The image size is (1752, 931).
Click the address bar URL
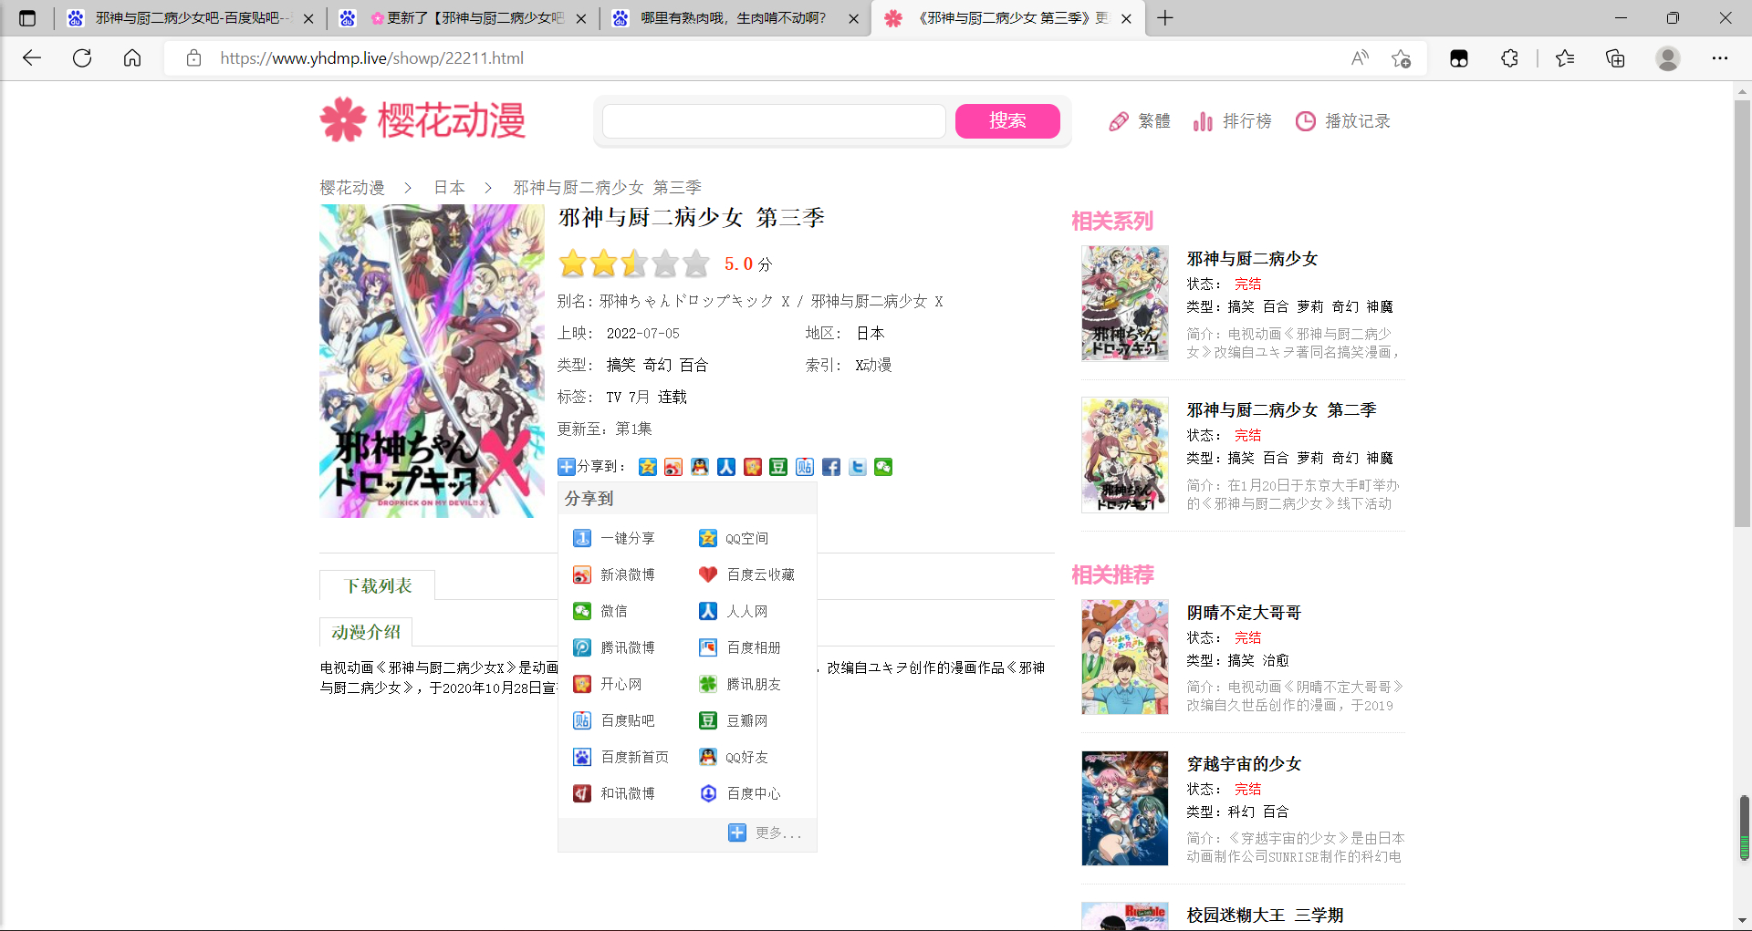click(372, 58)
